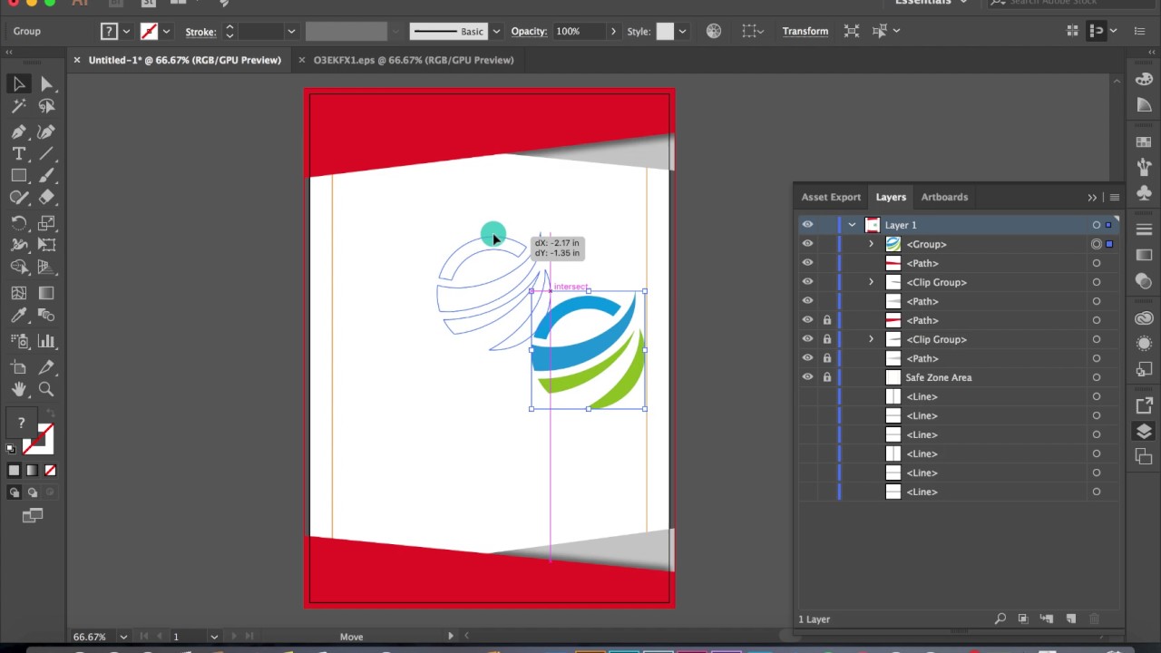Viewport: 1161px width, 653px height.
Task: Select the Eraser tool
Action: pyautogui.click(x=46, y=197)
